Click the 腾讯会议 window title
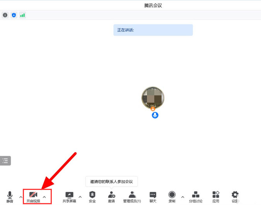 pos(153,5)
